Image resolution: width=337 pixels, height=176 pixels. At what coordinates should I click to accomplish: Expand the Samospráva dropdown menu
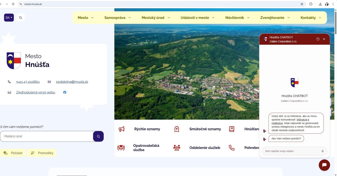[x=117, y=18]
